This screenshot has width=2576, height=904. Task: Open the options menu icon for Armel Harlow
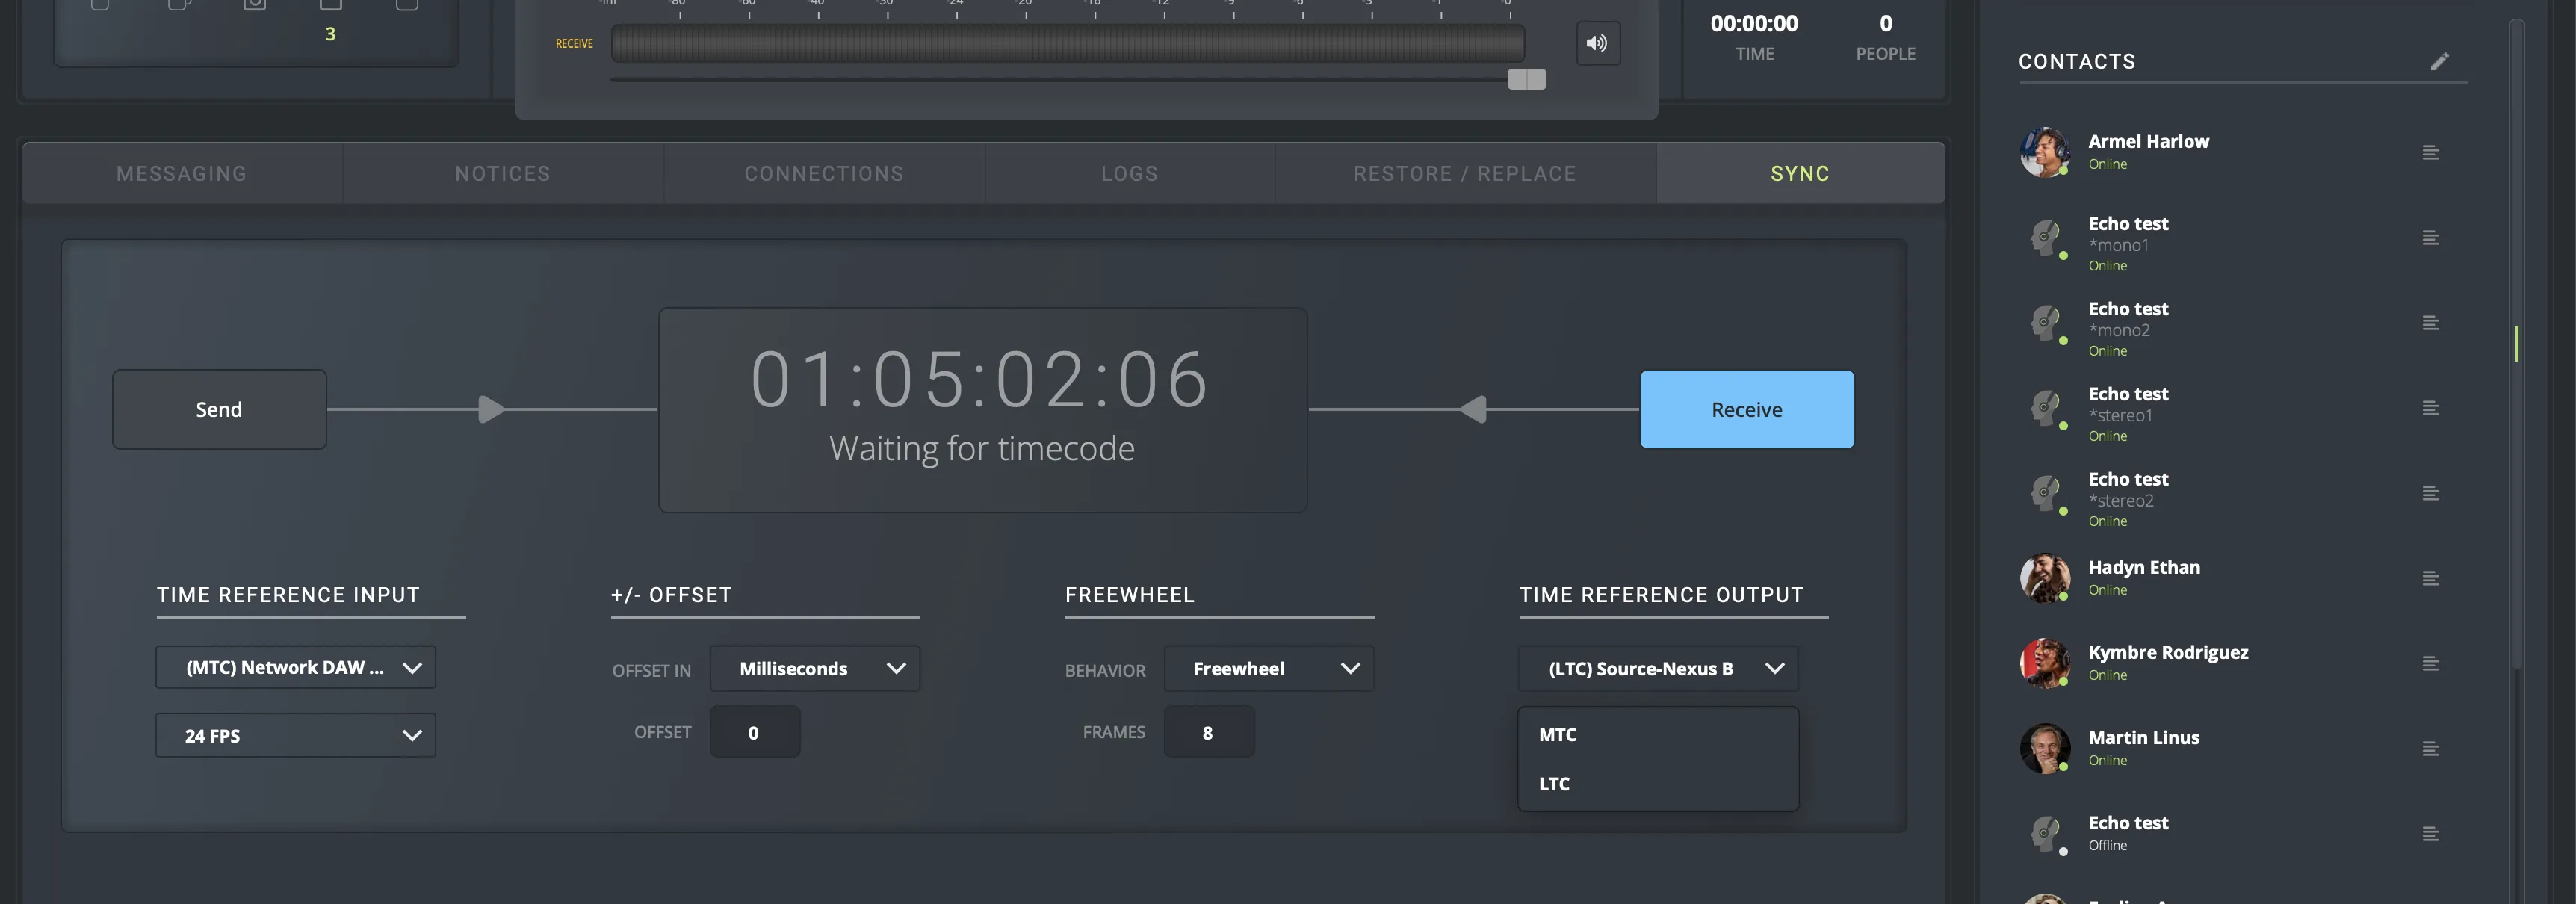tap(2430, 152)
